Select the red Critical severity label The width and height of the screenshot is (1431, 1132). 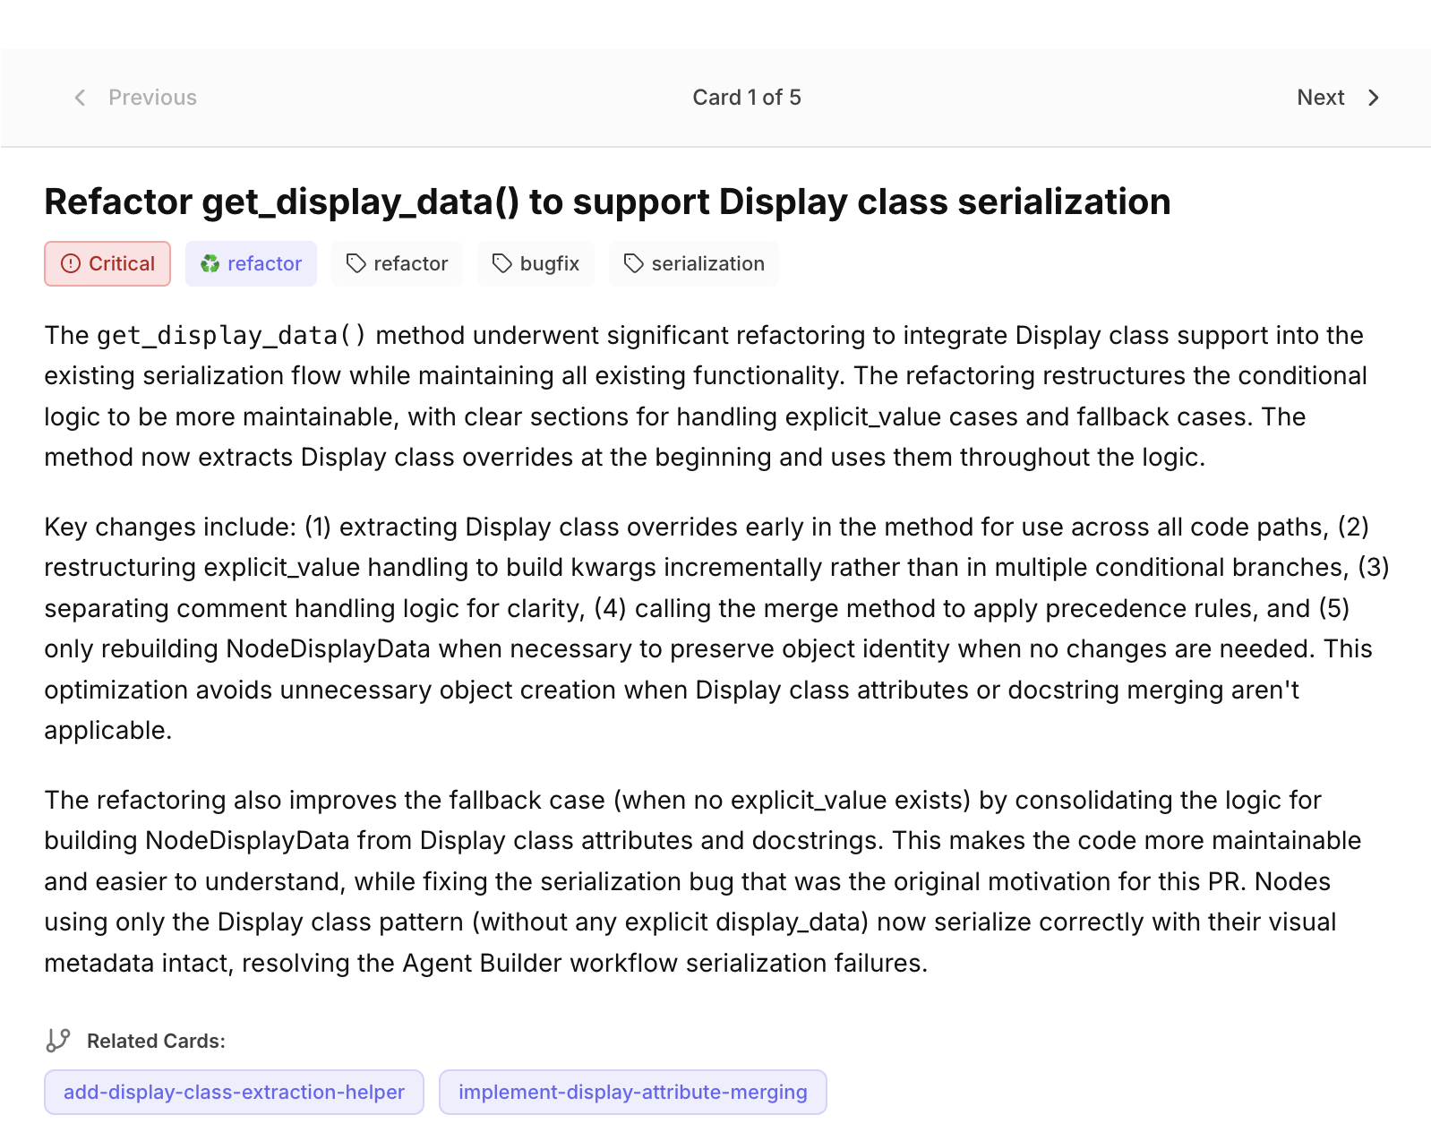122,263
